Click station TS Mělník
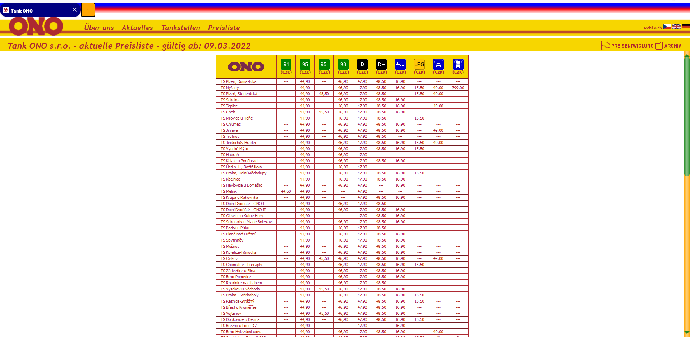The image size is (690, 341). (229, 191)
